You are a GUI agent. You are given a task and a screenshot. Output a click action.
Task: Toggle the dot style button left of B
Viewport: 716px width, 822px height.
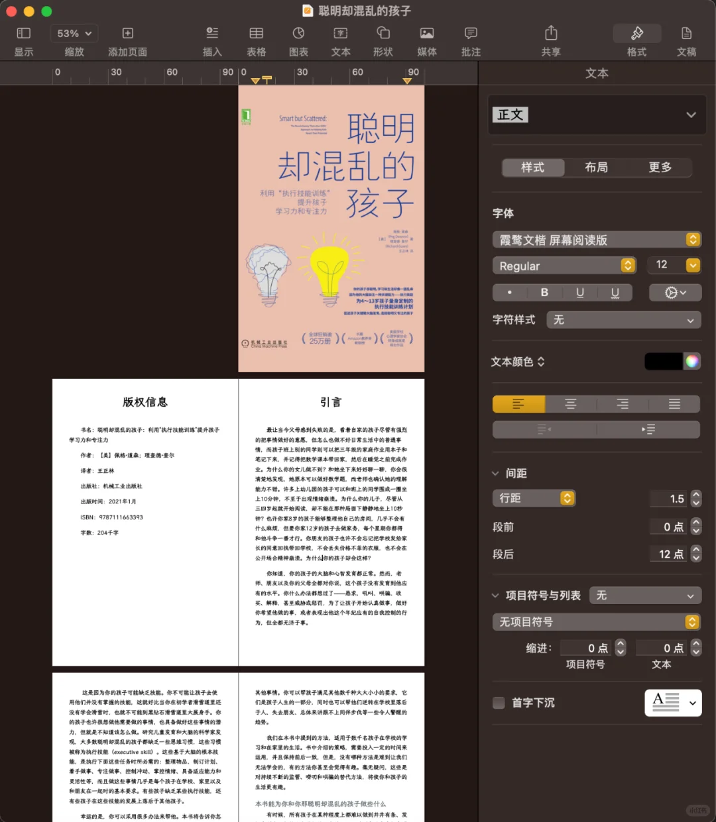point(509,292)
